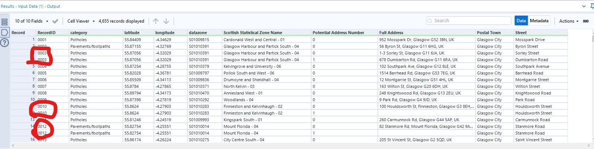Click the messages list icon in sidebar

[4, 22]
